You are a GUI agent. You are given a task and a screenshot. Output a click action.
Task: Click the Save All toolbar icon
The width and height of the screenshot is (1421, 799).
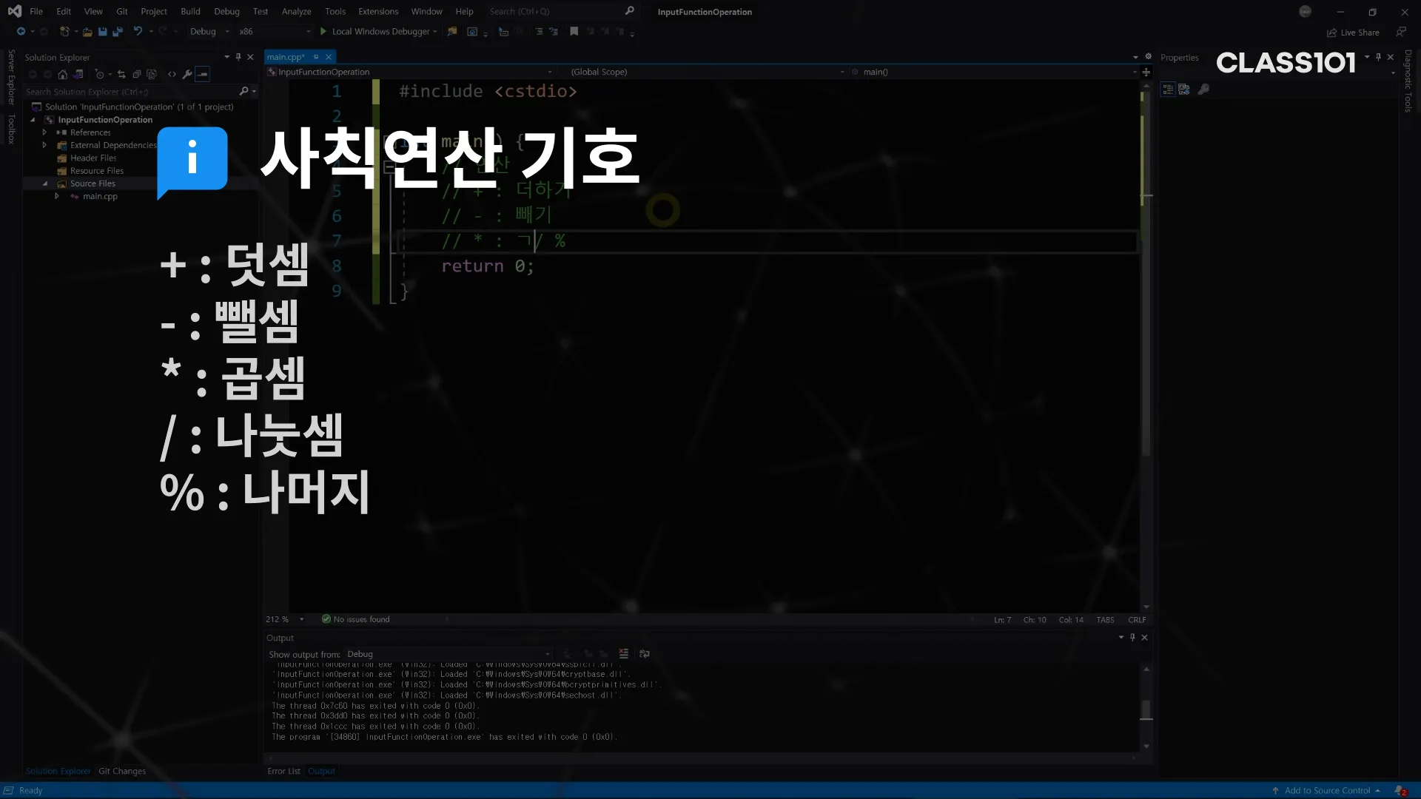coord(117,32)
